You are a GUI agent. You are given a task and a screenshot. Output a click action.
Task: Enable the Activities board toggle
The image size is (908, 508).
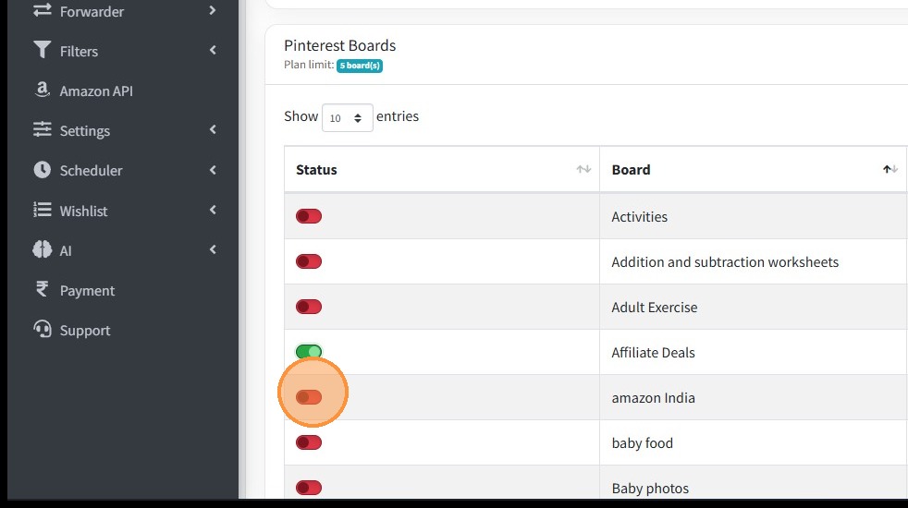click(309, 216)
